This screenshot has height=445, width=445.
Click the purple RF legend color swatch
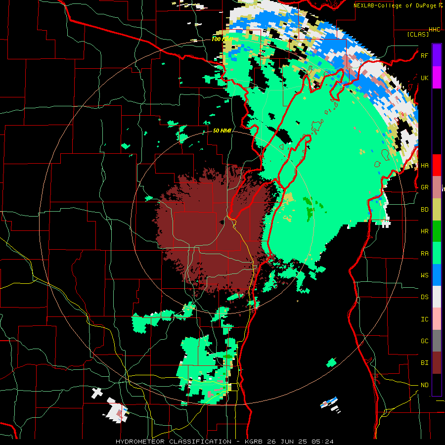[x=437, y=55]
